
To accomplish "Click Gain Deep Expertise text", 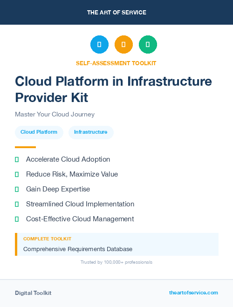I will (x=58, y=189).
